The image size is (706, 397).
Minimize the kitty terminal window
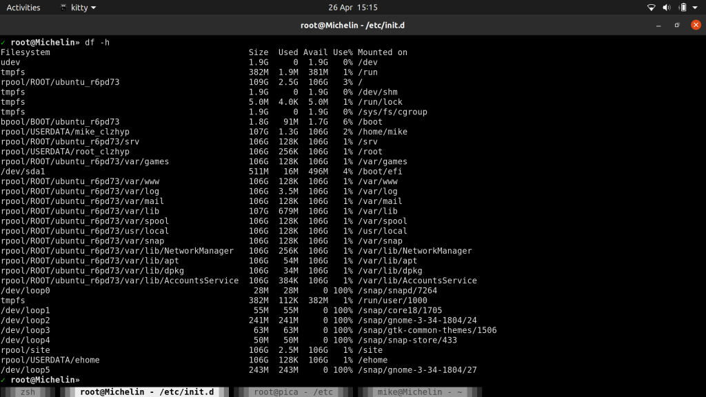pyautogui.click(x=658, y=26)
